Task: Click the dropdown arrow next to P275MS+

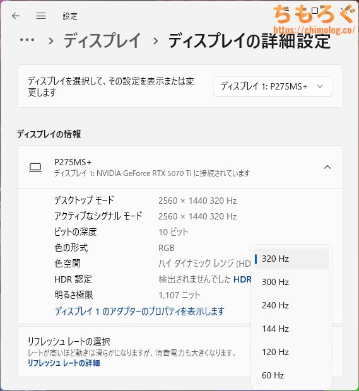Action: click(x=320, y=86)
